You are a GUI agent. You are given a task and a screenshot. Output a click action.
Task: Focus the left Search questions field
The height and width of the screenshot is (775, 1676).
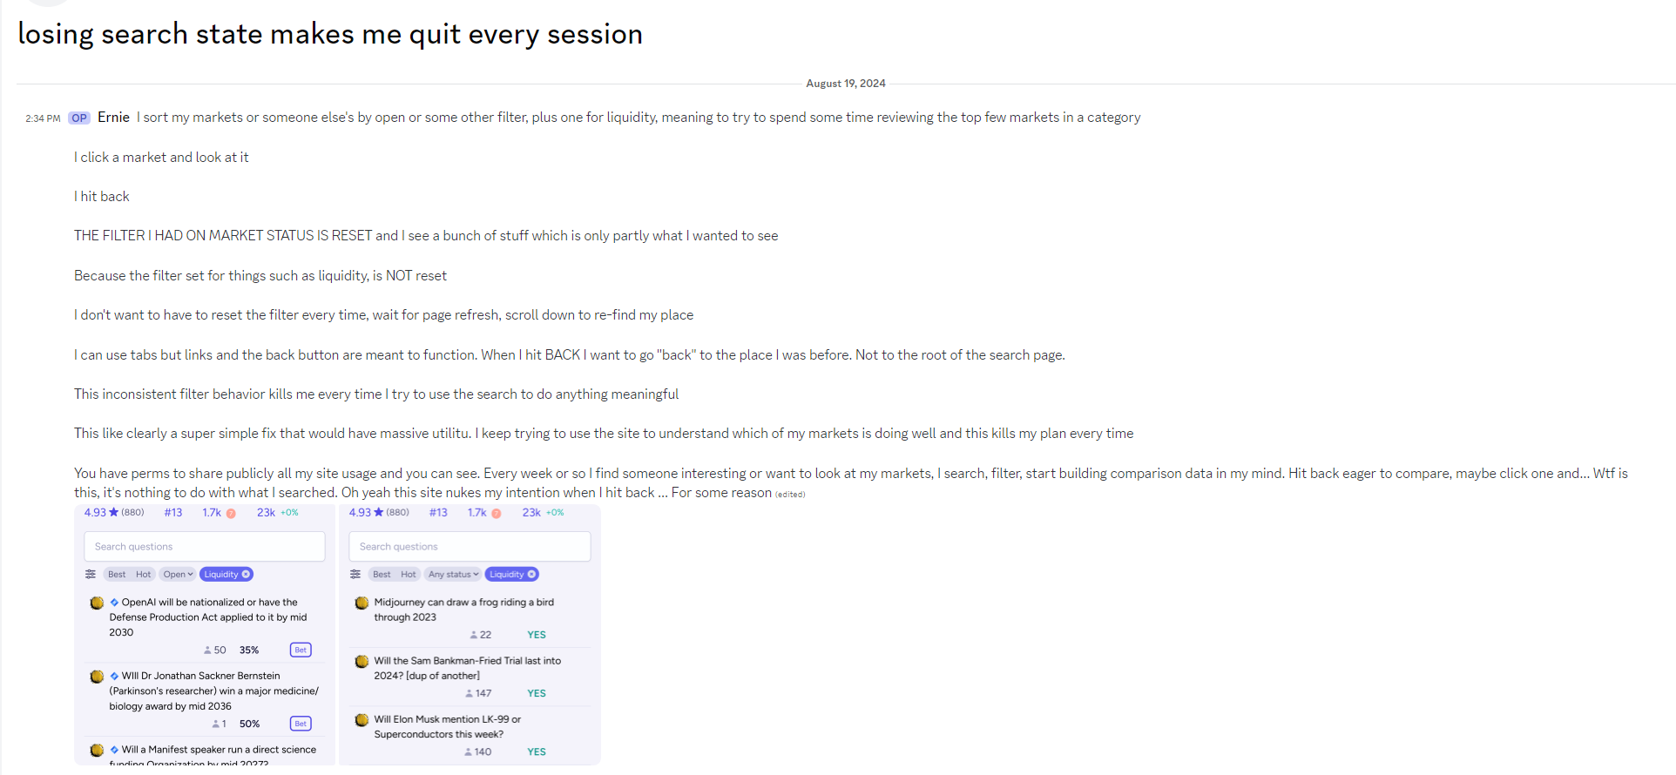[205, 546]
